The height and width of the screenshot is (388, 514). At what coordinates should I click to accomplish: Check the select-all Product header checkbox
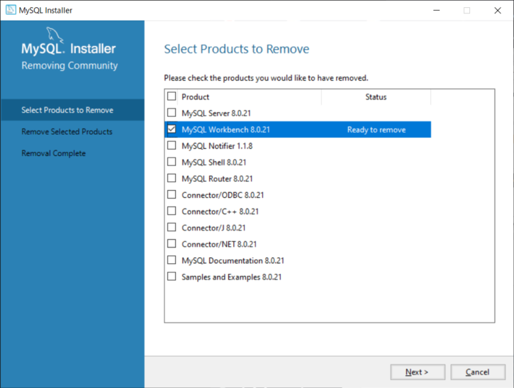pos(172,96)
